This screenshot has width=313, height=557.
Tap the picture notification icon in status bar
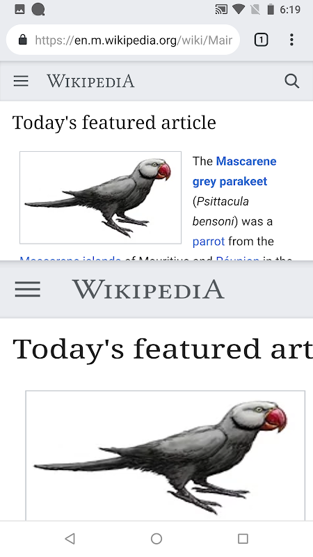[20, 10]
